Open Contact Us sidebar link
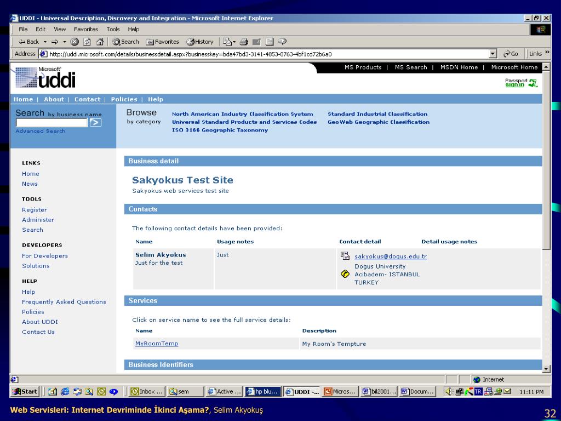The height and width of the screenshot is (421, 561). pos(38,332)
